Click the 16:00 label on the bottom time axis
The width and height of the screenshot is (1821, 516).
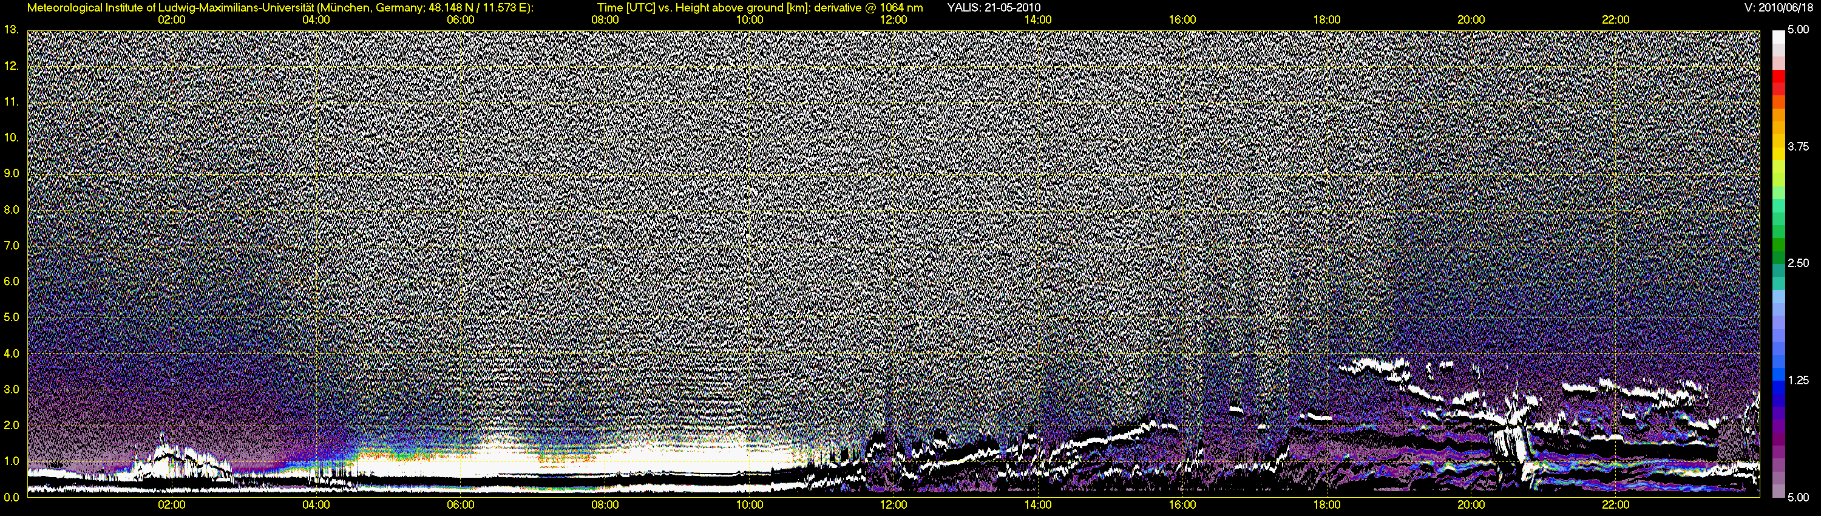1182,504
